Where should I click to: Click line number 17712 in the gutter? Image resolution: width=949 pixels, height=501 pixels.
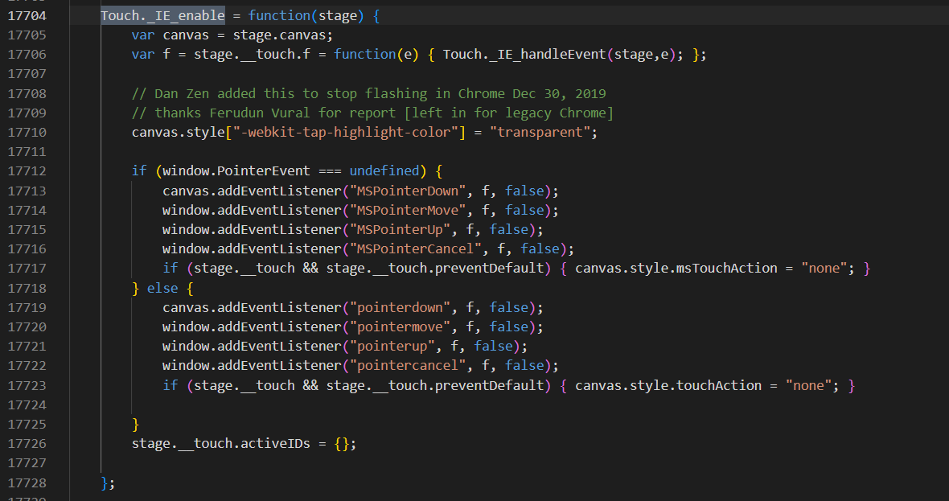coord(27,171)
